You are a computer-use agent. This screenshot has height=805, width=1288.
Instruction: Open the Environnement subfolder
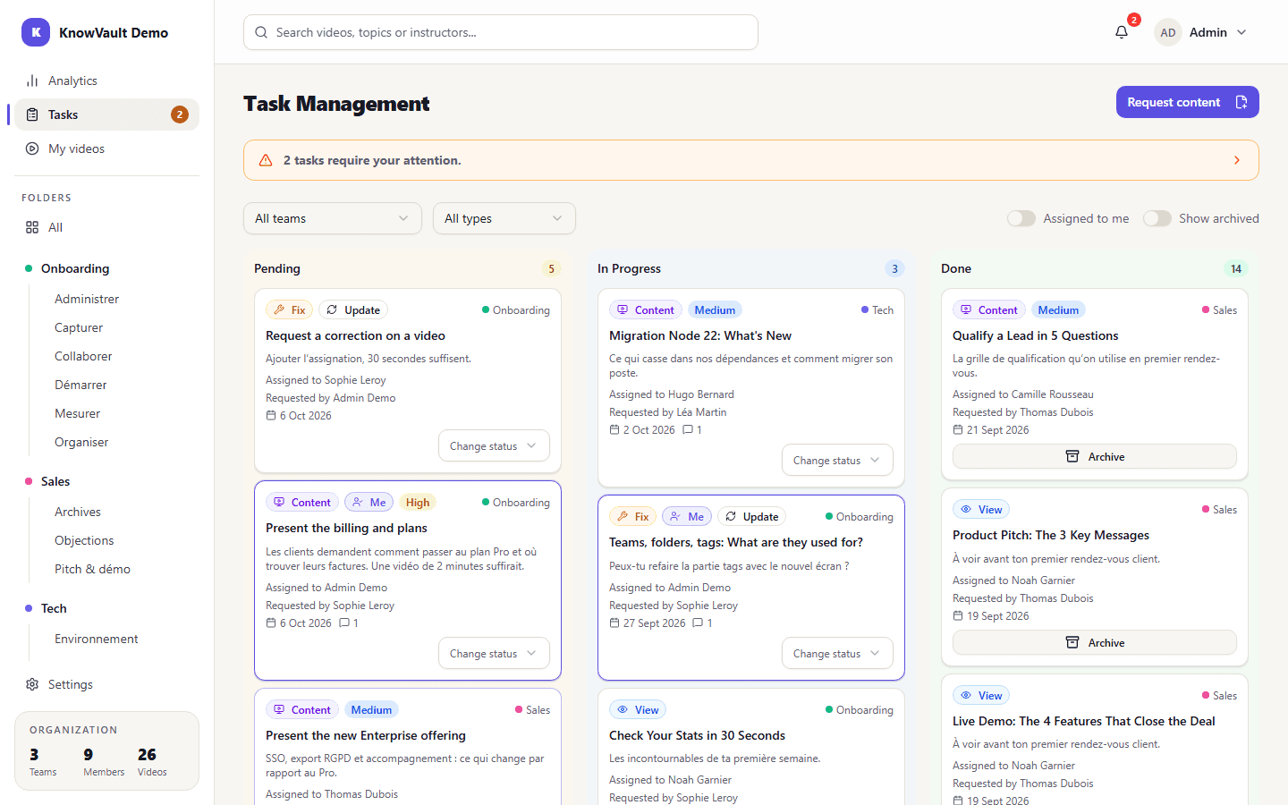(x=97, y=639)
